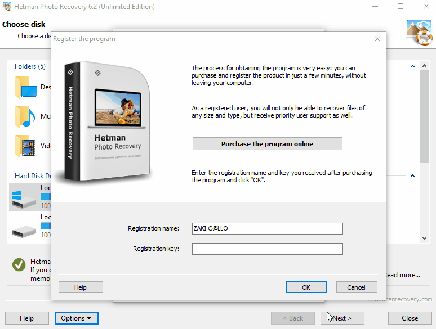This screenshot has width=436, height=329.
Task: Click the scrollbar down arrow in disk list
Action: (x=424, y=238)
